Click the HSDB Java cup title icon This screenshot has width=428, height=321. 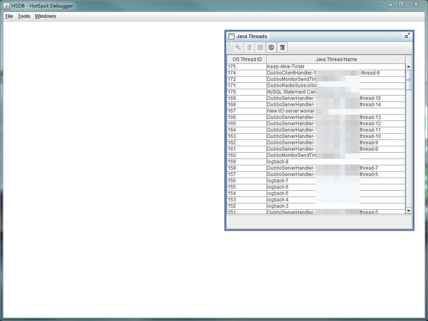(x=6, y=6)
